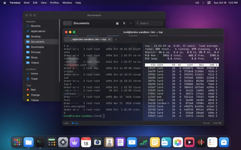Open the Contacts book icon in dock

[x=109, y=142]
